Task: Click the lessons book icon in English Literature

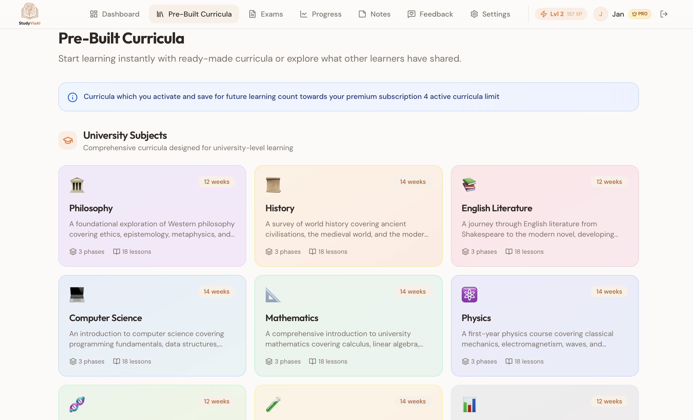Action: pos(509,252)
